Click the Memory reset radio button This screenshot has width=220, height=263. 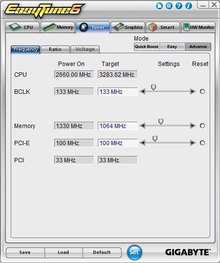(202, 126)
